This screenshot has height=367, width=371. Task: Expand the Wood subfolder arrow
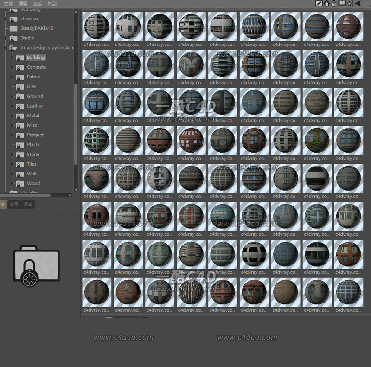pos(12,184)
